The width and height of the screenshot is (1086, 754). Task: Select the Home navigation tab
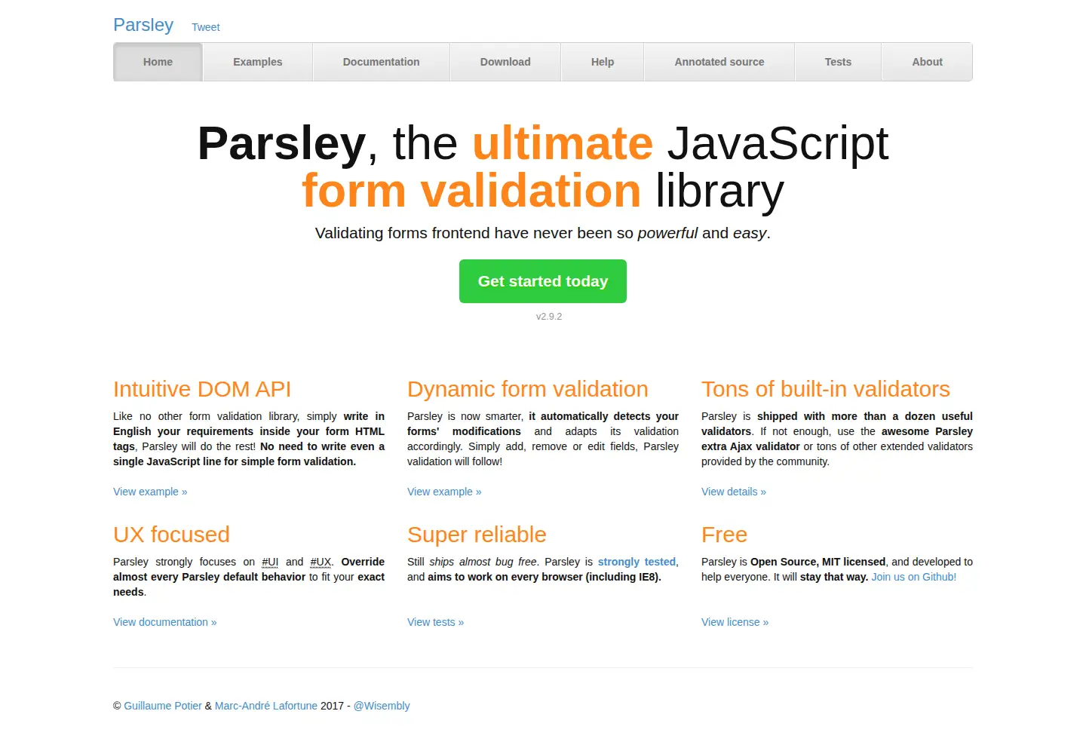tap(158, 62)
